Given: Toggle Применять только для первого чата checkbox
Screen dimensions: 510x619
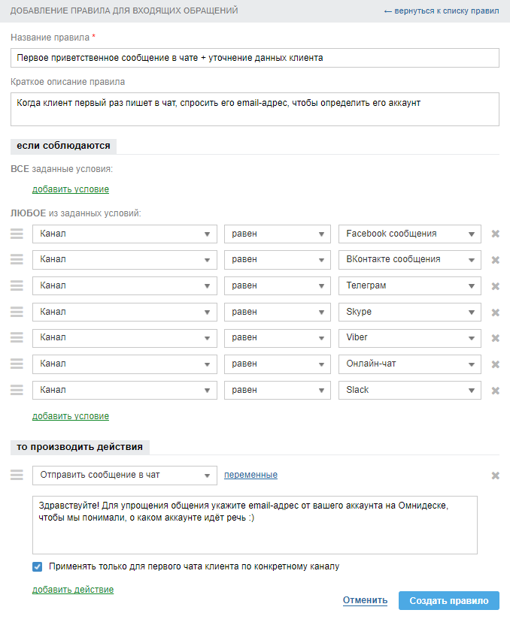Looking at the screenshot, I should (38, 566).
